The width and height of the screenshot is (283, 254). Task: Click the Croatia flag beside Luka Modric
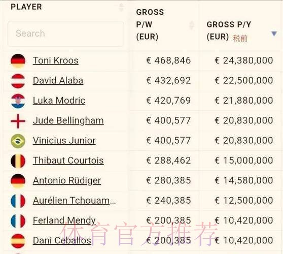click(18, 101)
